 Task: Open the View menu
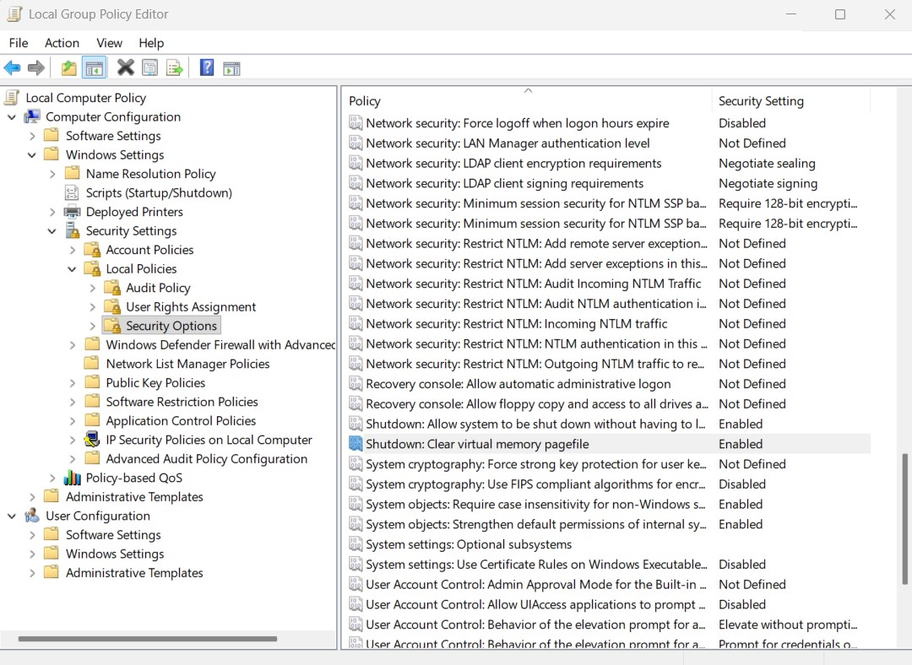(x=109, y=43)
